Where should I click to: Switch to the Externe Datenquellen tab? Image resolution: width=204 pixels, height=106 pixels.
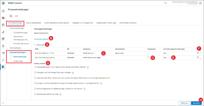pyautogui.click(x=34, y=23)
